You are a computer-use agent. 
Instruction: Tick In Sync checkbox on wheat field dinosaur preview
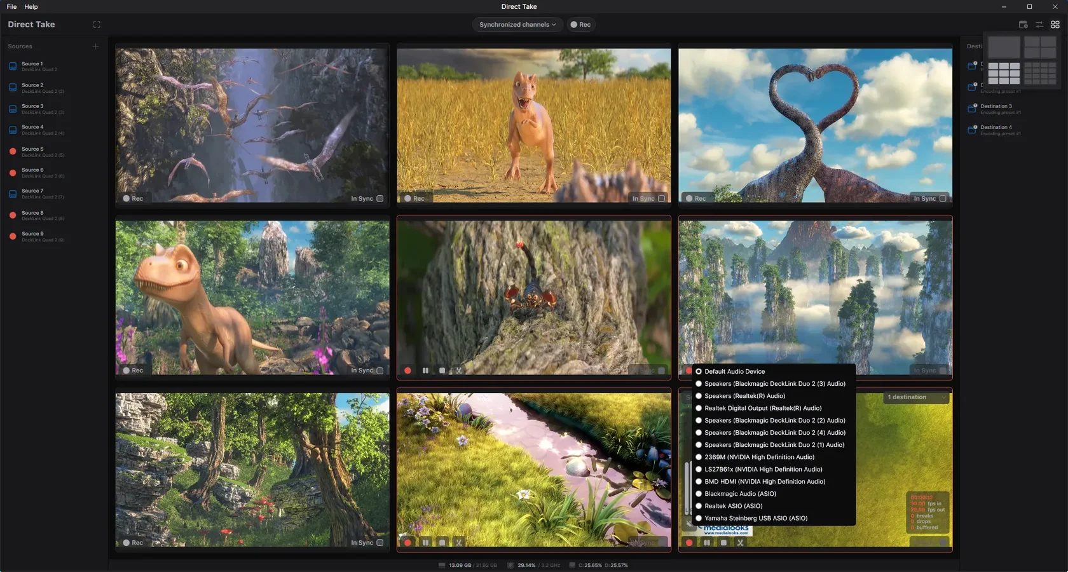pos(661,198)
